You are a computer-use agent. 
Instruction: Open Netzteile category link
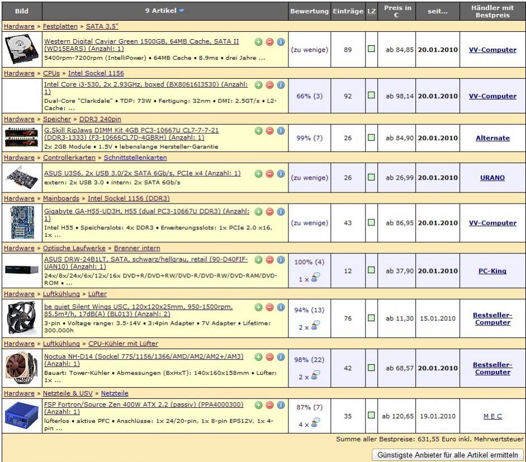(115, 393)
